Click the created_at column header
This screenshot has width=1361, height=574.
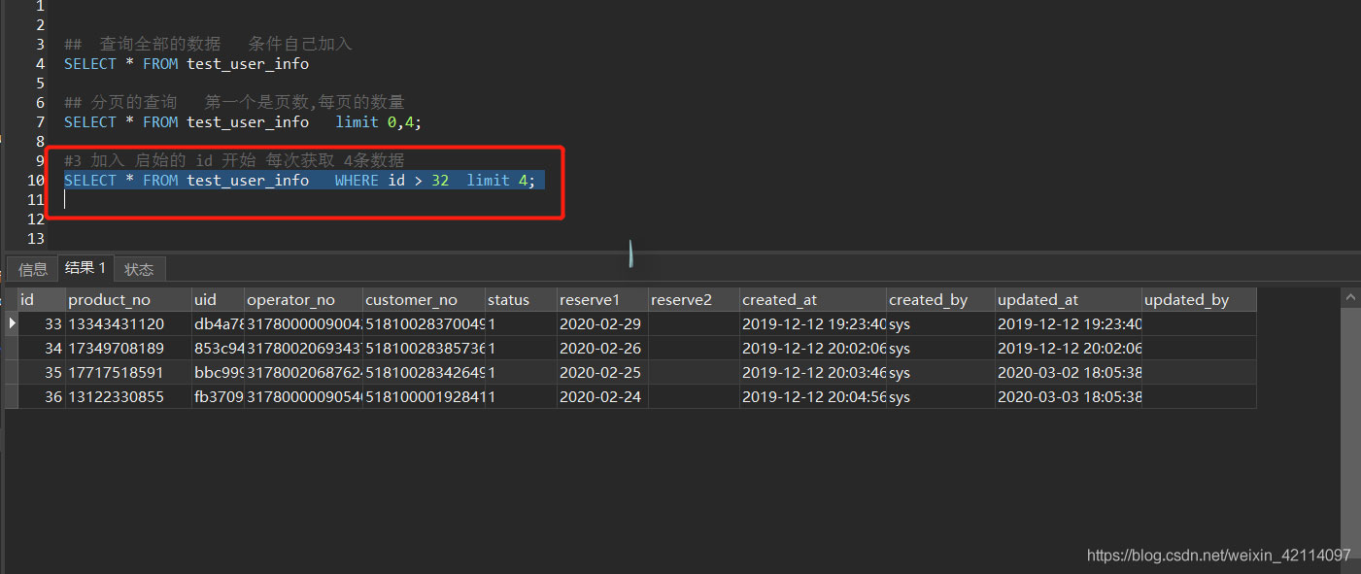[812, 300]
